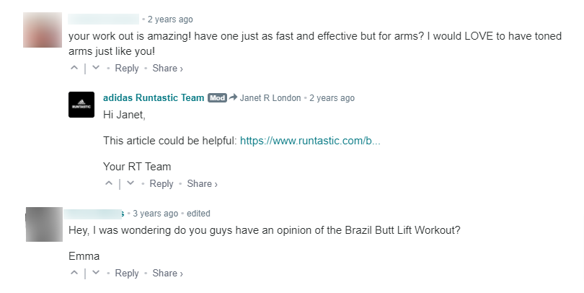This screenshot has width=584, height=293.
Task: Reply to the adidas Runtastic Team post
Action: 162,184
